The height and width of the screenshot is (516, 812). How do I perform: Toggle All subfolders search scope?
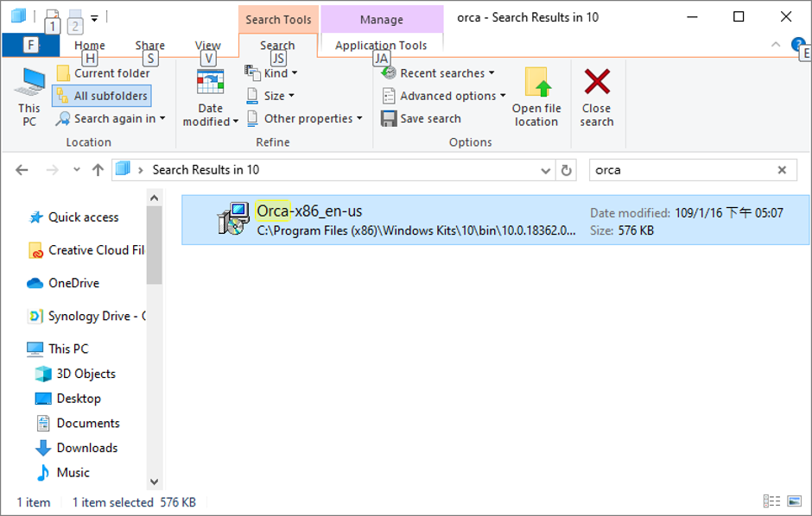point(102,96)
